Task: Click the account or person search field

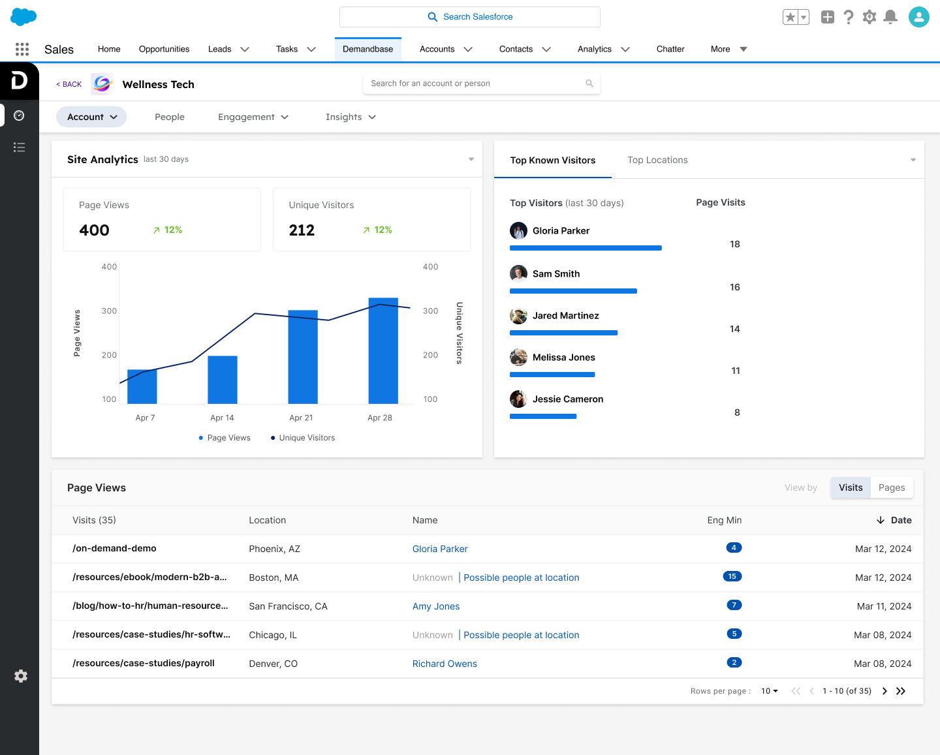Action: click(477, 84)
